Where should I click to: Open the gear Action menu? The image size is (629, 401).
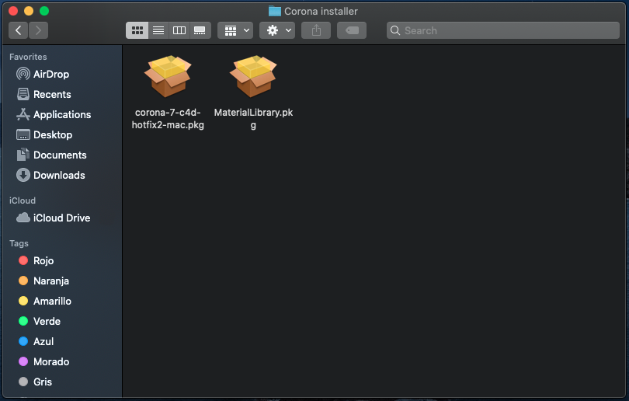click(277, 30)
